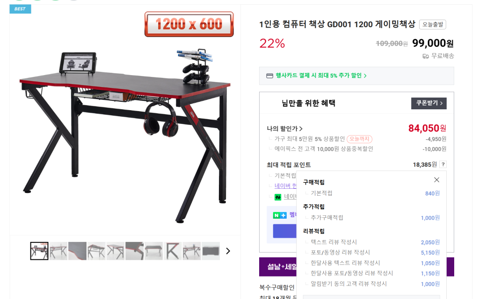This screenshot has width=479, height=299.
Task: Click the 오늘까지 badge in discount row
Action: point(360,139)
